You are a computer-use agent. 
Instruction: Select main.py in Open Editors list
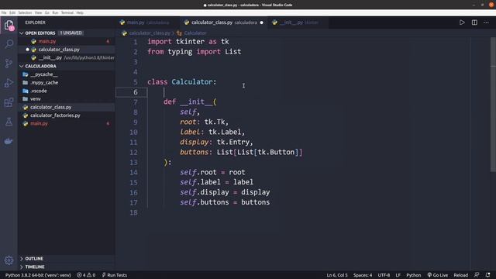point(46,41)
